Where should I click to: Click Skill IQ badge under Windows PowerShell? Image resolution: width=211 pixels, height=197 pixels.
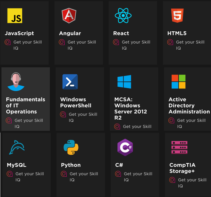pos(63,114)
